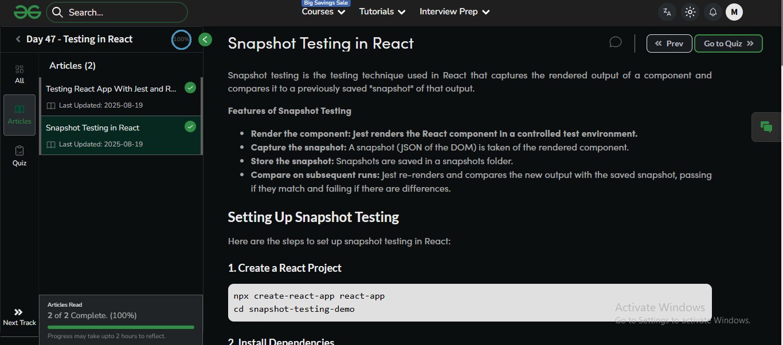
Task: Toggle light/dark theme with sun icon
Action: [x=690, y=12]
